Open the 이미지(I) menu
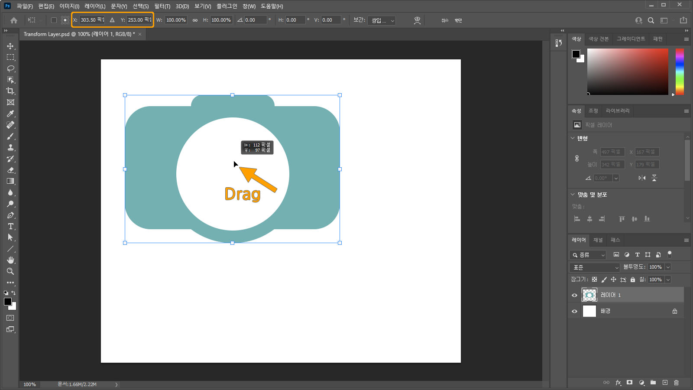This screenshot has width=693, height=390. [69, 6]
